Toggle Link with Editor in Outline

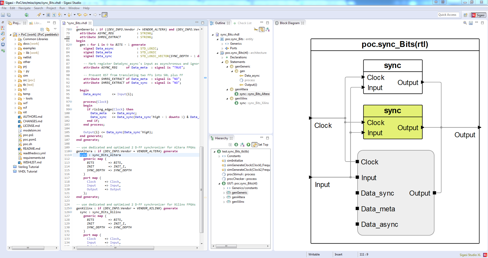click(262, 29)
